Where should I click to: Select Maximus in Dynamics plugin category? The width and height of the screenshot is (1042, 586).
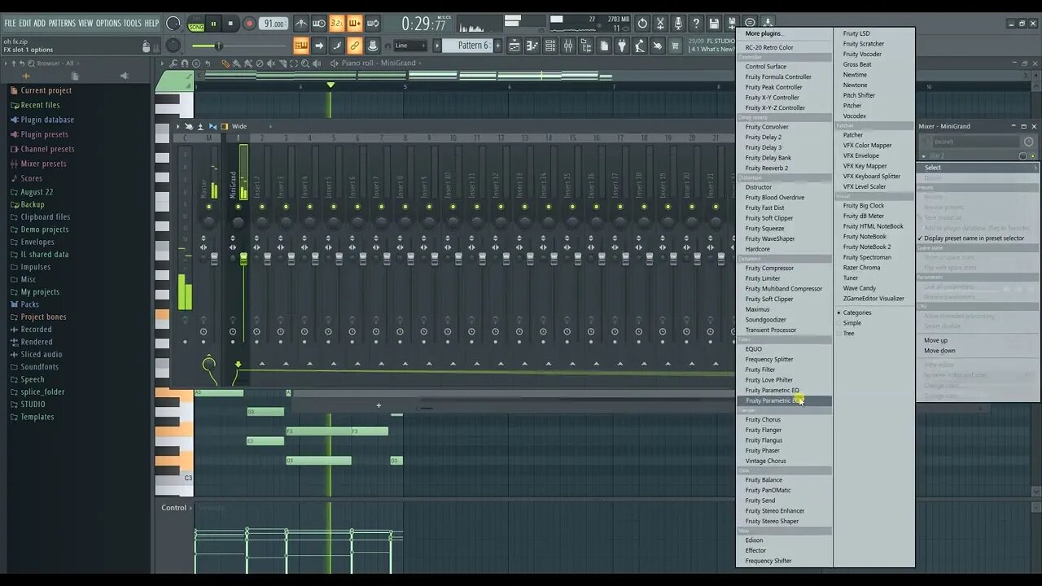(757, 309)
